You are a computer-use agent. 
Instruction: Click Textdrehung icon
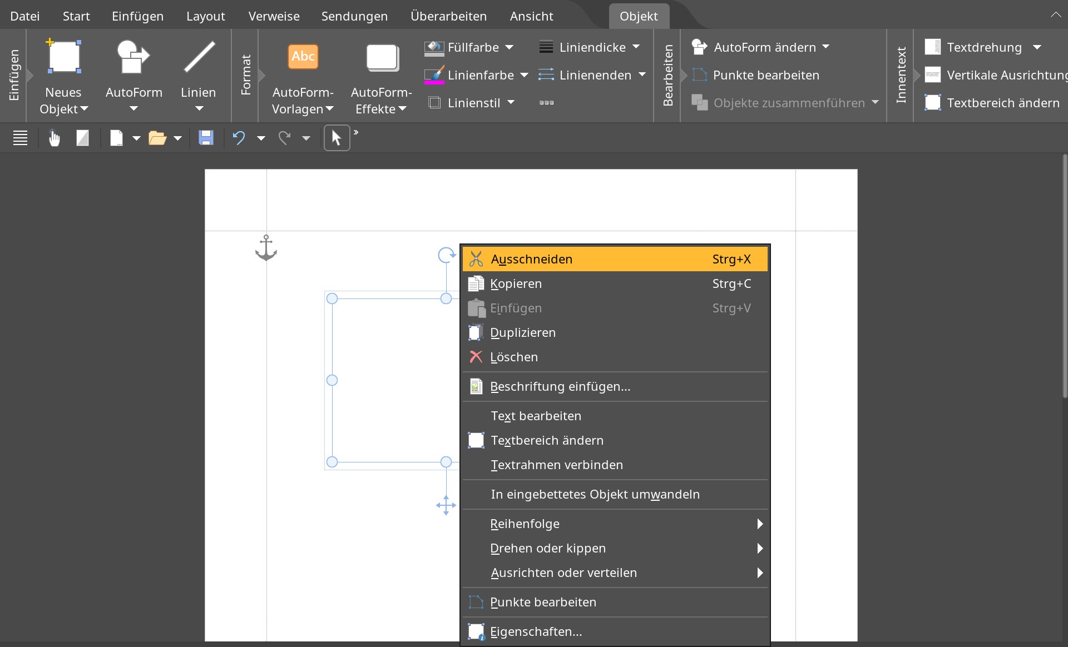tap(933, 47)
